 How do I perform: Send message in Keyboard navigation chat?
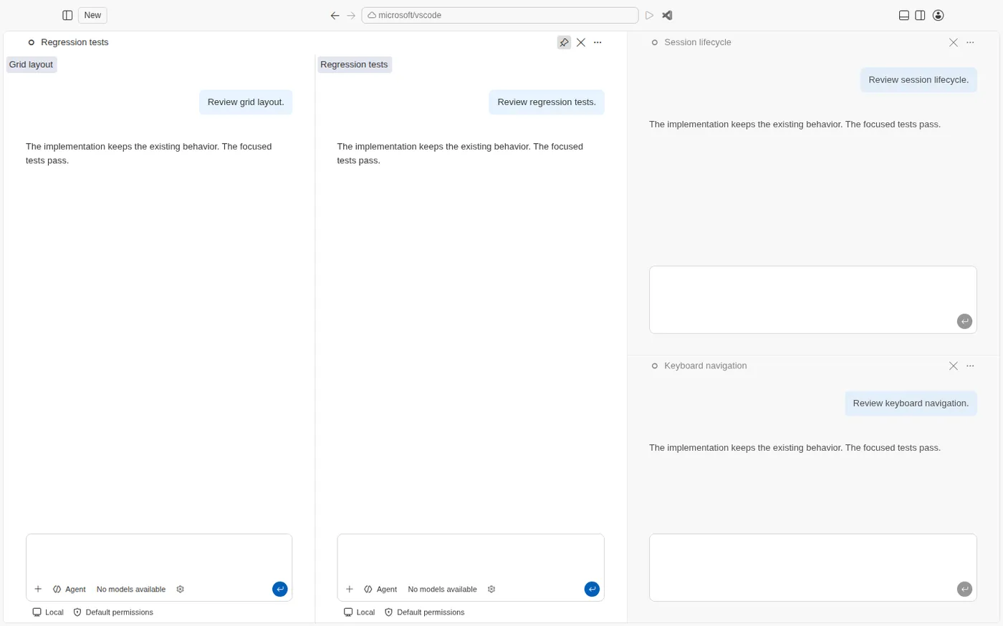[965, 590]
